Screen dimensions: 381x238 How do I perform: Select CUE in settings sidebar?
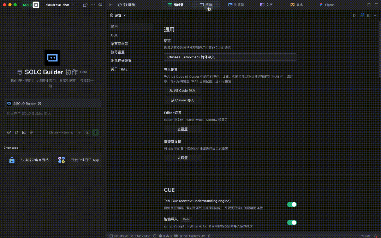click(x=114, y=35)
